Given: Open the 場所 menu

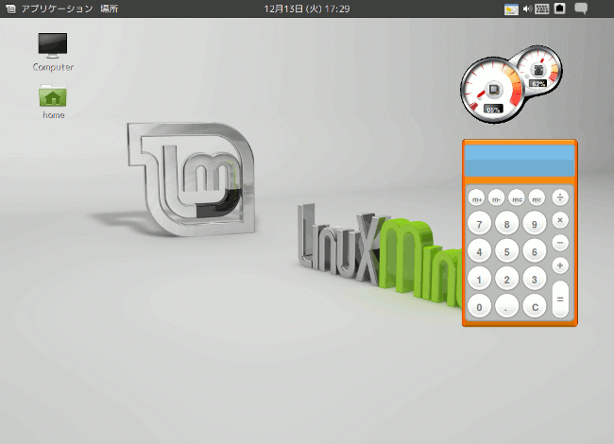Looking at the screenshot, I should [x=109, y=9].
